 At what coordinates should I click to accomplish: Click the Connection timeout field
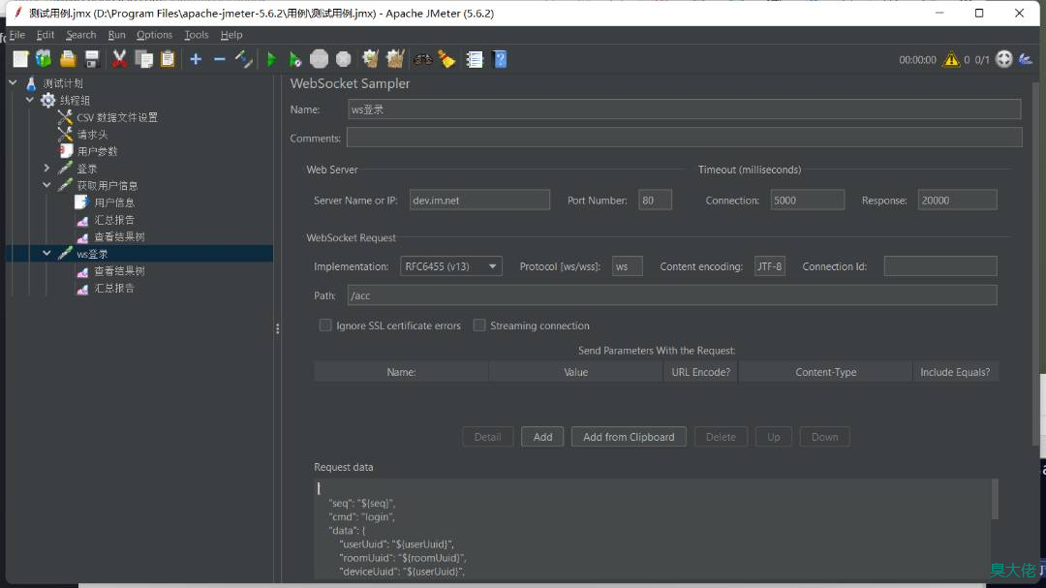tap(807, 201)
